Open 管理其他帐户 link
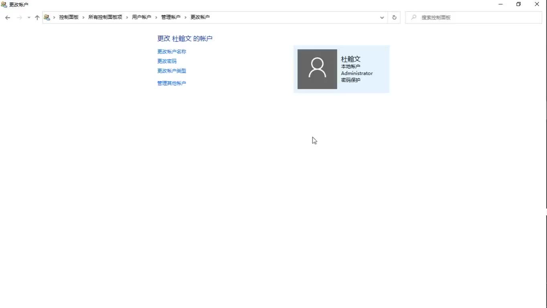Image resolution: width=547 pixels, height=308 pixels. coord(172,83)
